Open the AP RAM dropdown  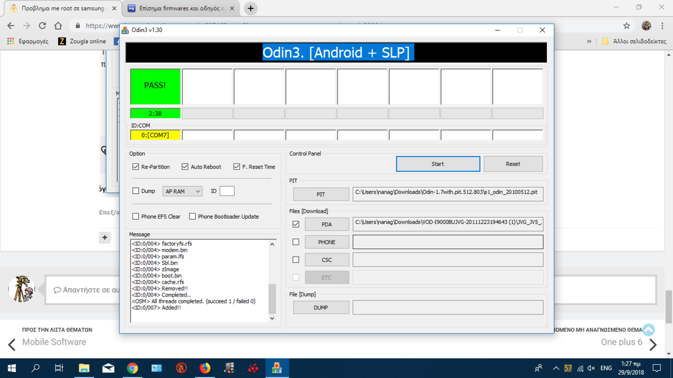pos(182,191)
